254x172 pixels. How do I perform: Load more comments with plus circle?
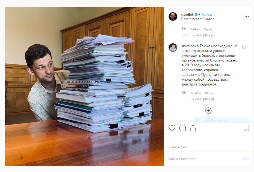tap(208, 110)
